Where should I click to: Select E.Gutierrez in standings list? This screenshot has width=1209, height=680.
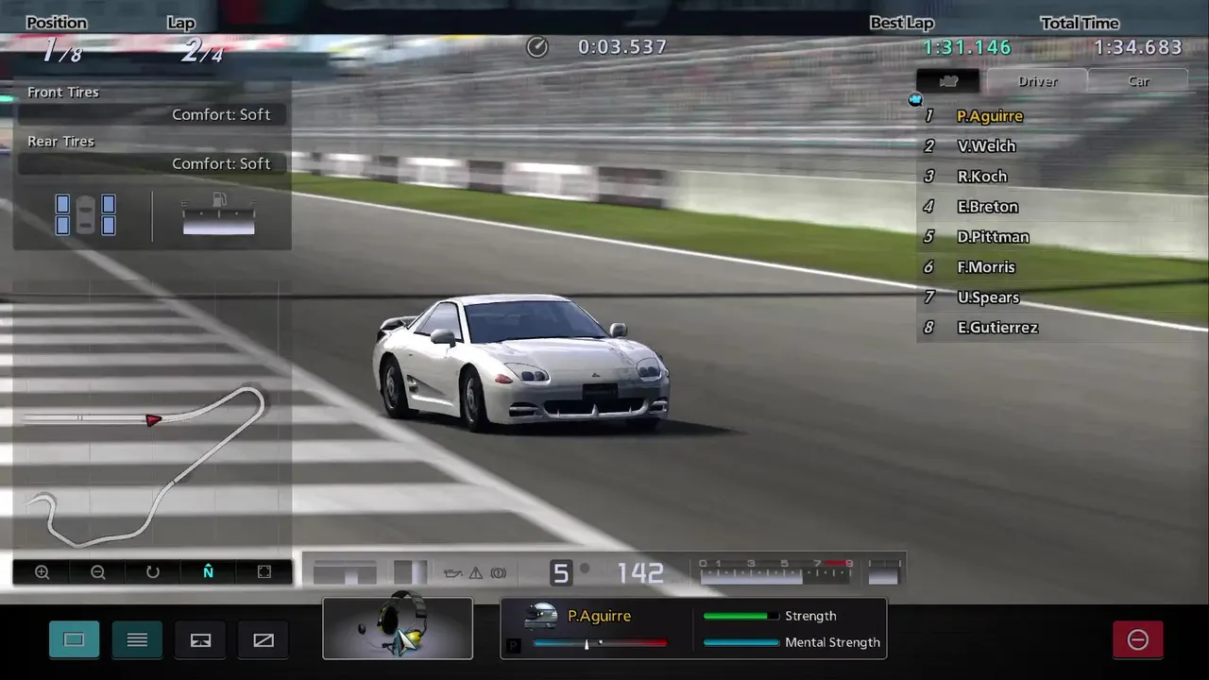(x=997, y=328)
